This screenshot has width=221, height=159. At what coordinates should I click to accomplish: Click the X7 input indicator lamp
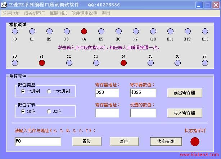pos(136,32)
